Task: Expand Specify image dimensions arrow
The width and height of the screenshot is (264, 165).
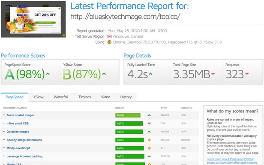Action: click(x=4, y=140)
